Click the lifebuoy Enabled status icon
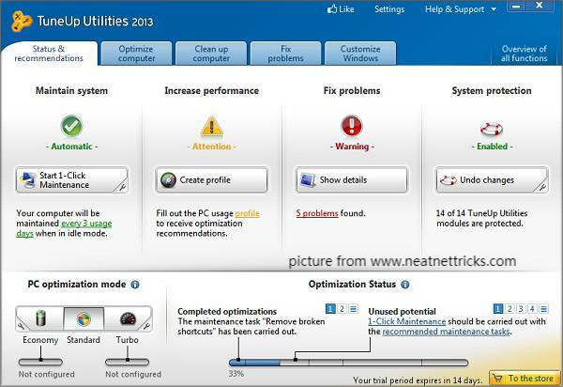 pyautogui.click(x=492, y=129)
